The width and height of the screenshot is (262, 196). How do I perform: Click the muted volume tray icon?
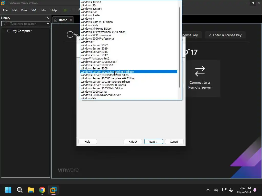click(x=231, y=190)
